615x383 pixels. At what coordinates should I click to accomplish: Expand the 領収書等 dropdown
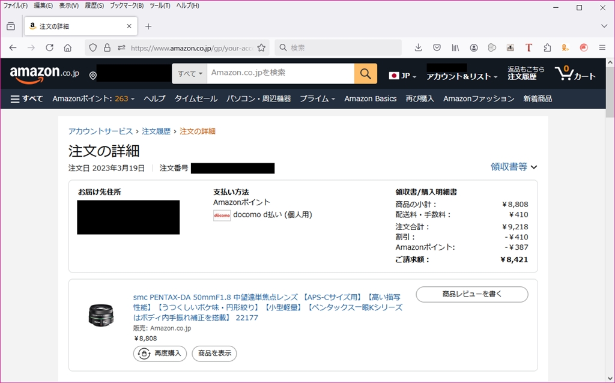[x=514, y=167]
